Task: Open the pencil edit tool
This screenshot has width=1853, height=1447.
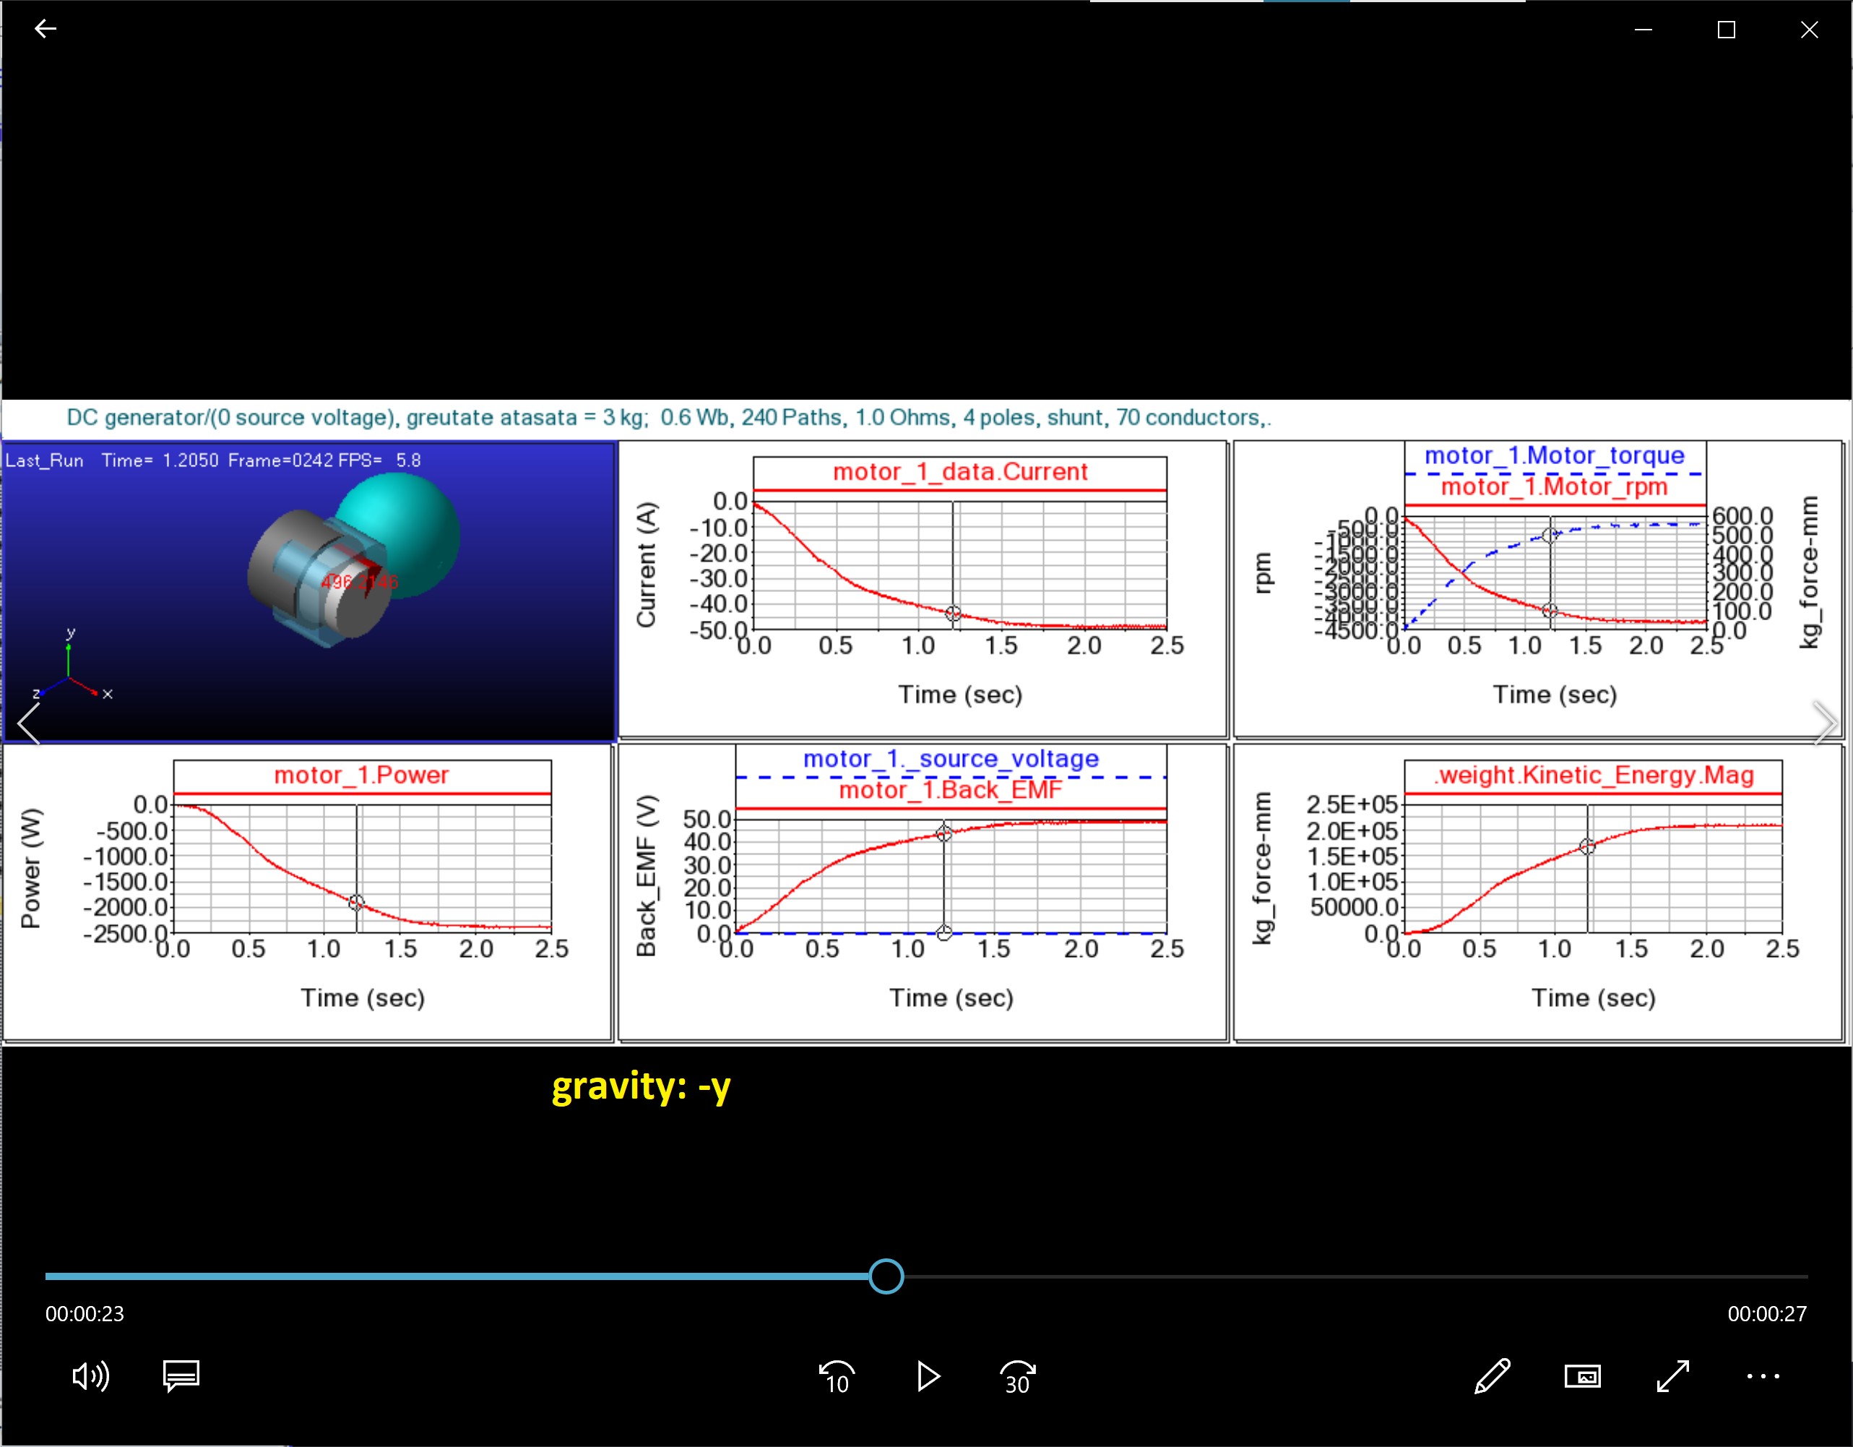Action: [1492, 1375]
